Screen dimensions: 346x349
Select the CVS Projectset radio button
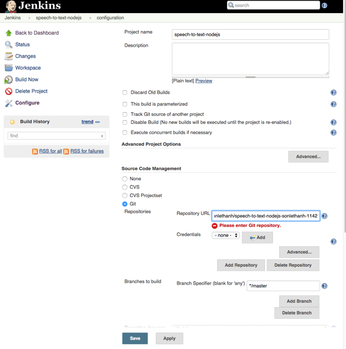coord(125,196)
